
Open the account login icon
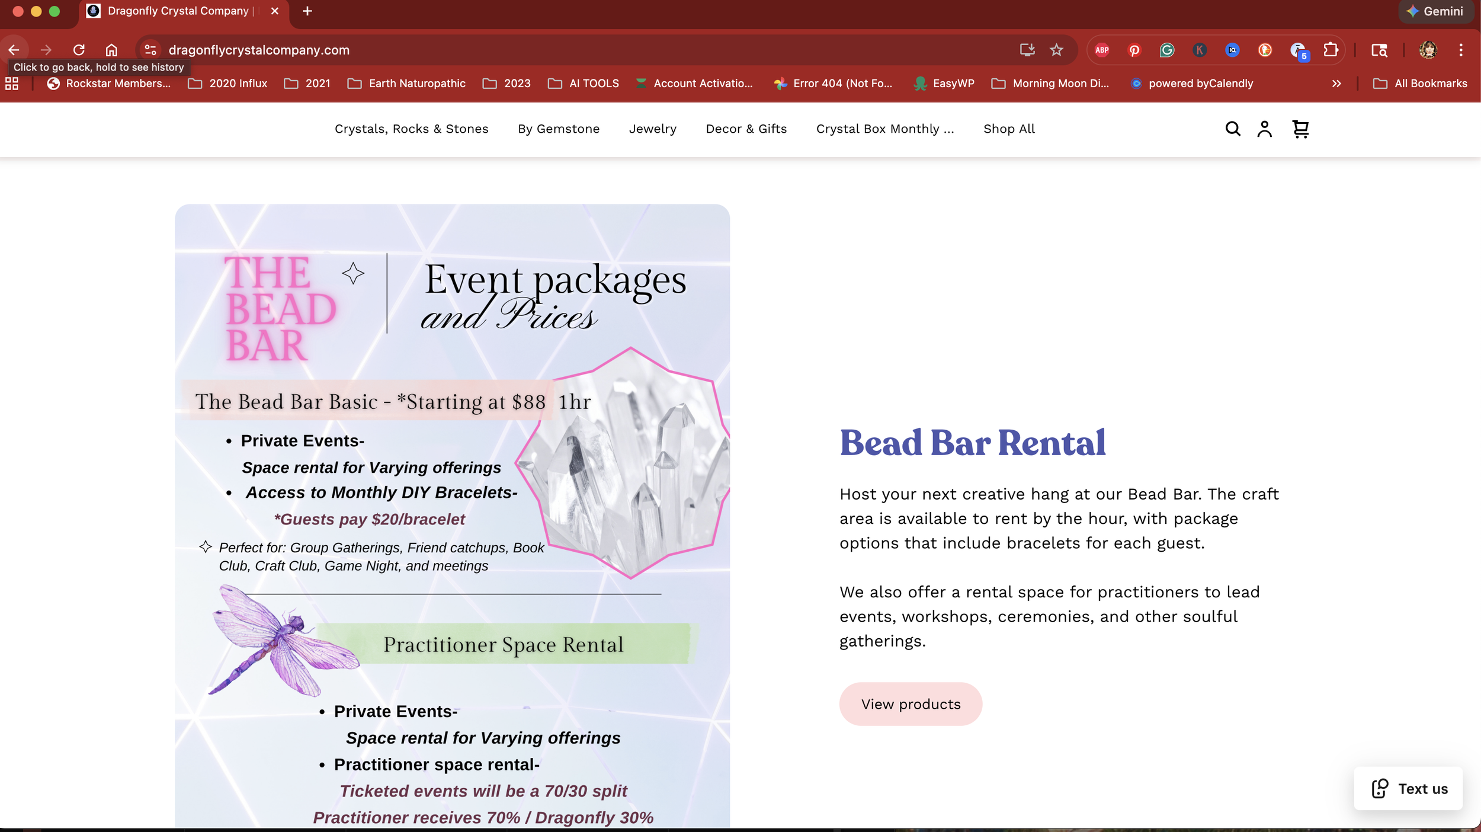[1265, 129]
